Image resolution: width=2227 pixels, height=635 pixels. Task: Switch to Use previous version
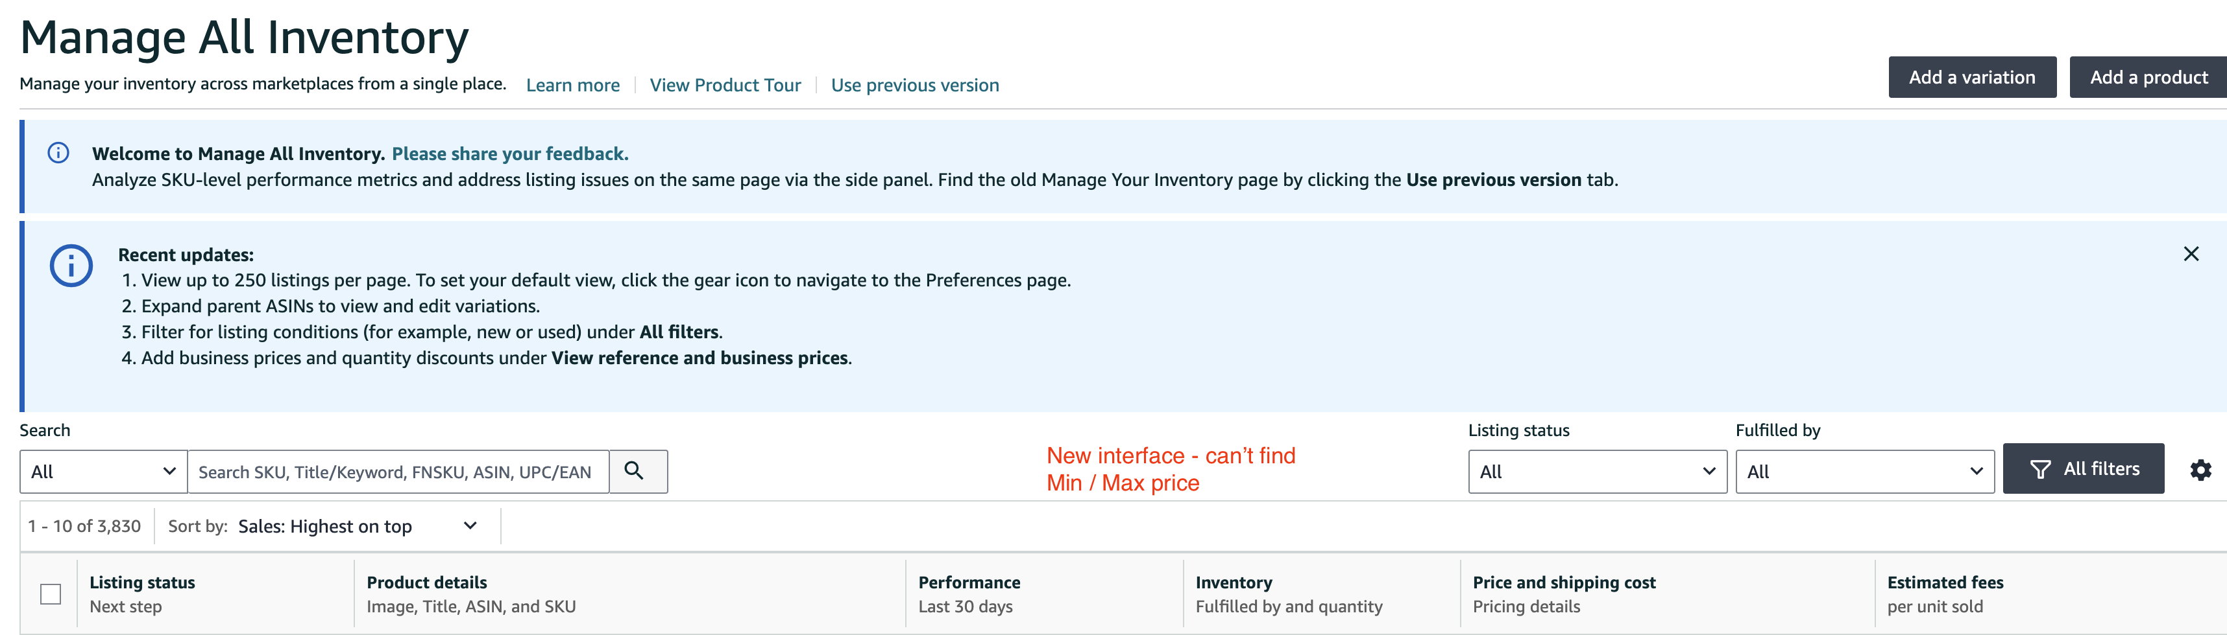pyautogui.click(x=915, y=86)
